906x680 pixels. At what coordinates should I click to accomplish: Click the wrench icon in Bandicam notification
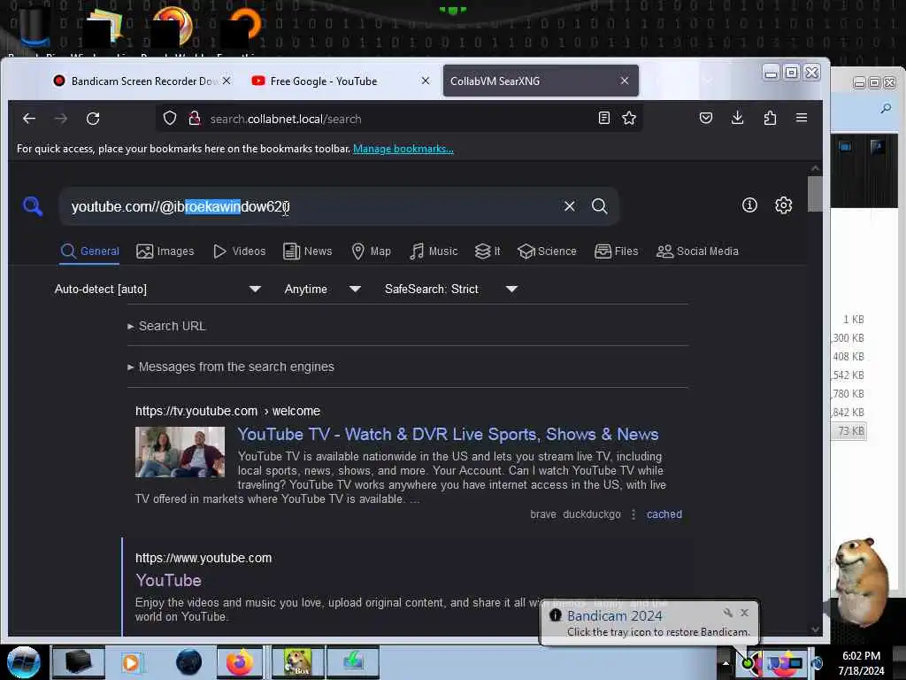727,613
